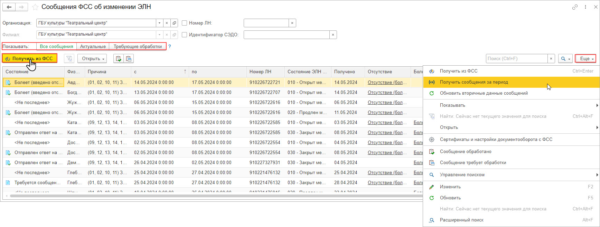The image size is (600, 227).
Task: Go back with the left arrow button
Action: [x=9, y=7]
